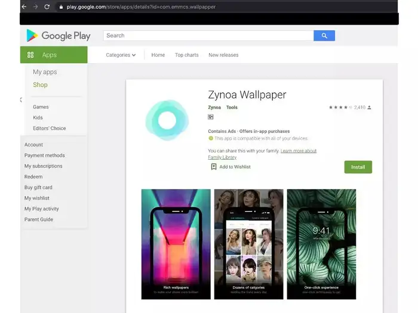418x313 pixels.
Task: Click the Add to Wishlist bookmark icon
Action: pos(213,167)
